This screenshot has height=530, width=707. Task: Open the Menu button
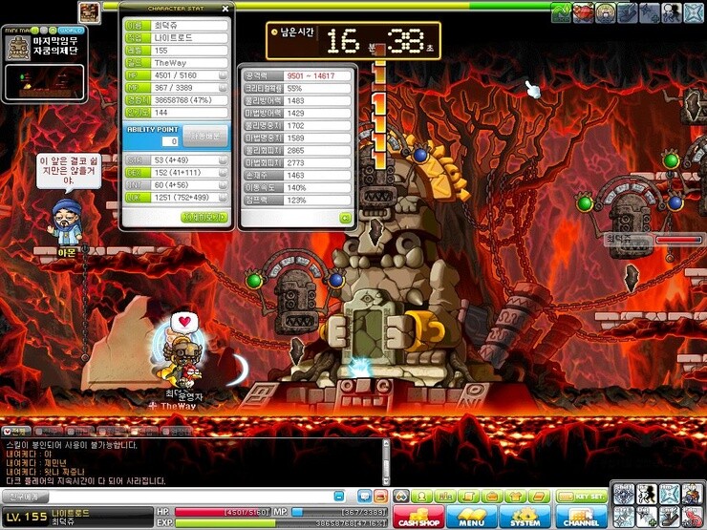pyautogui.click(x=472, y=517)
